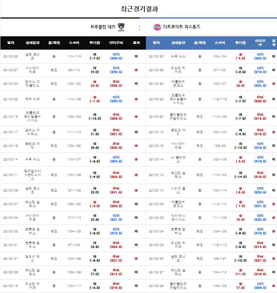Click the 126-127 score cell
Screen dimensions: 277x293
220,259
